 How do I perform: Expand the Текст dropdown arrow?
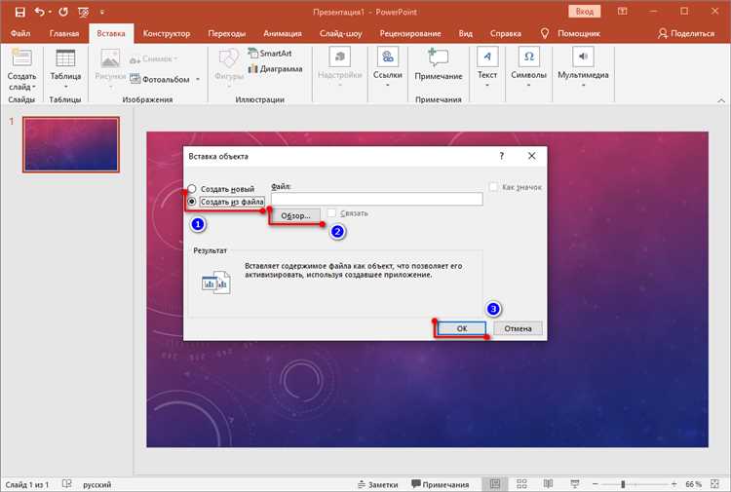(x=487, y=86)
